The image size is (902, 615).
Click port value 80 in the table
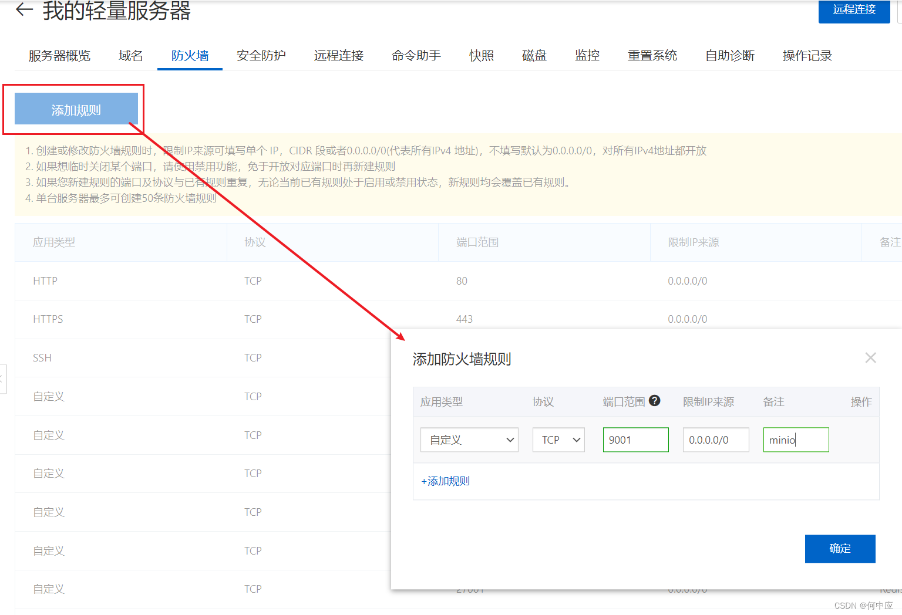(x=462, y=281)
